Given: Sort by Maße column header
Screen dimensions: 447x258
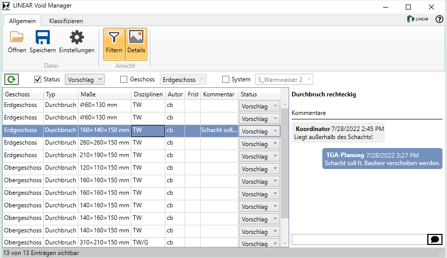Looking at the screenshot, I should [105, 94].
